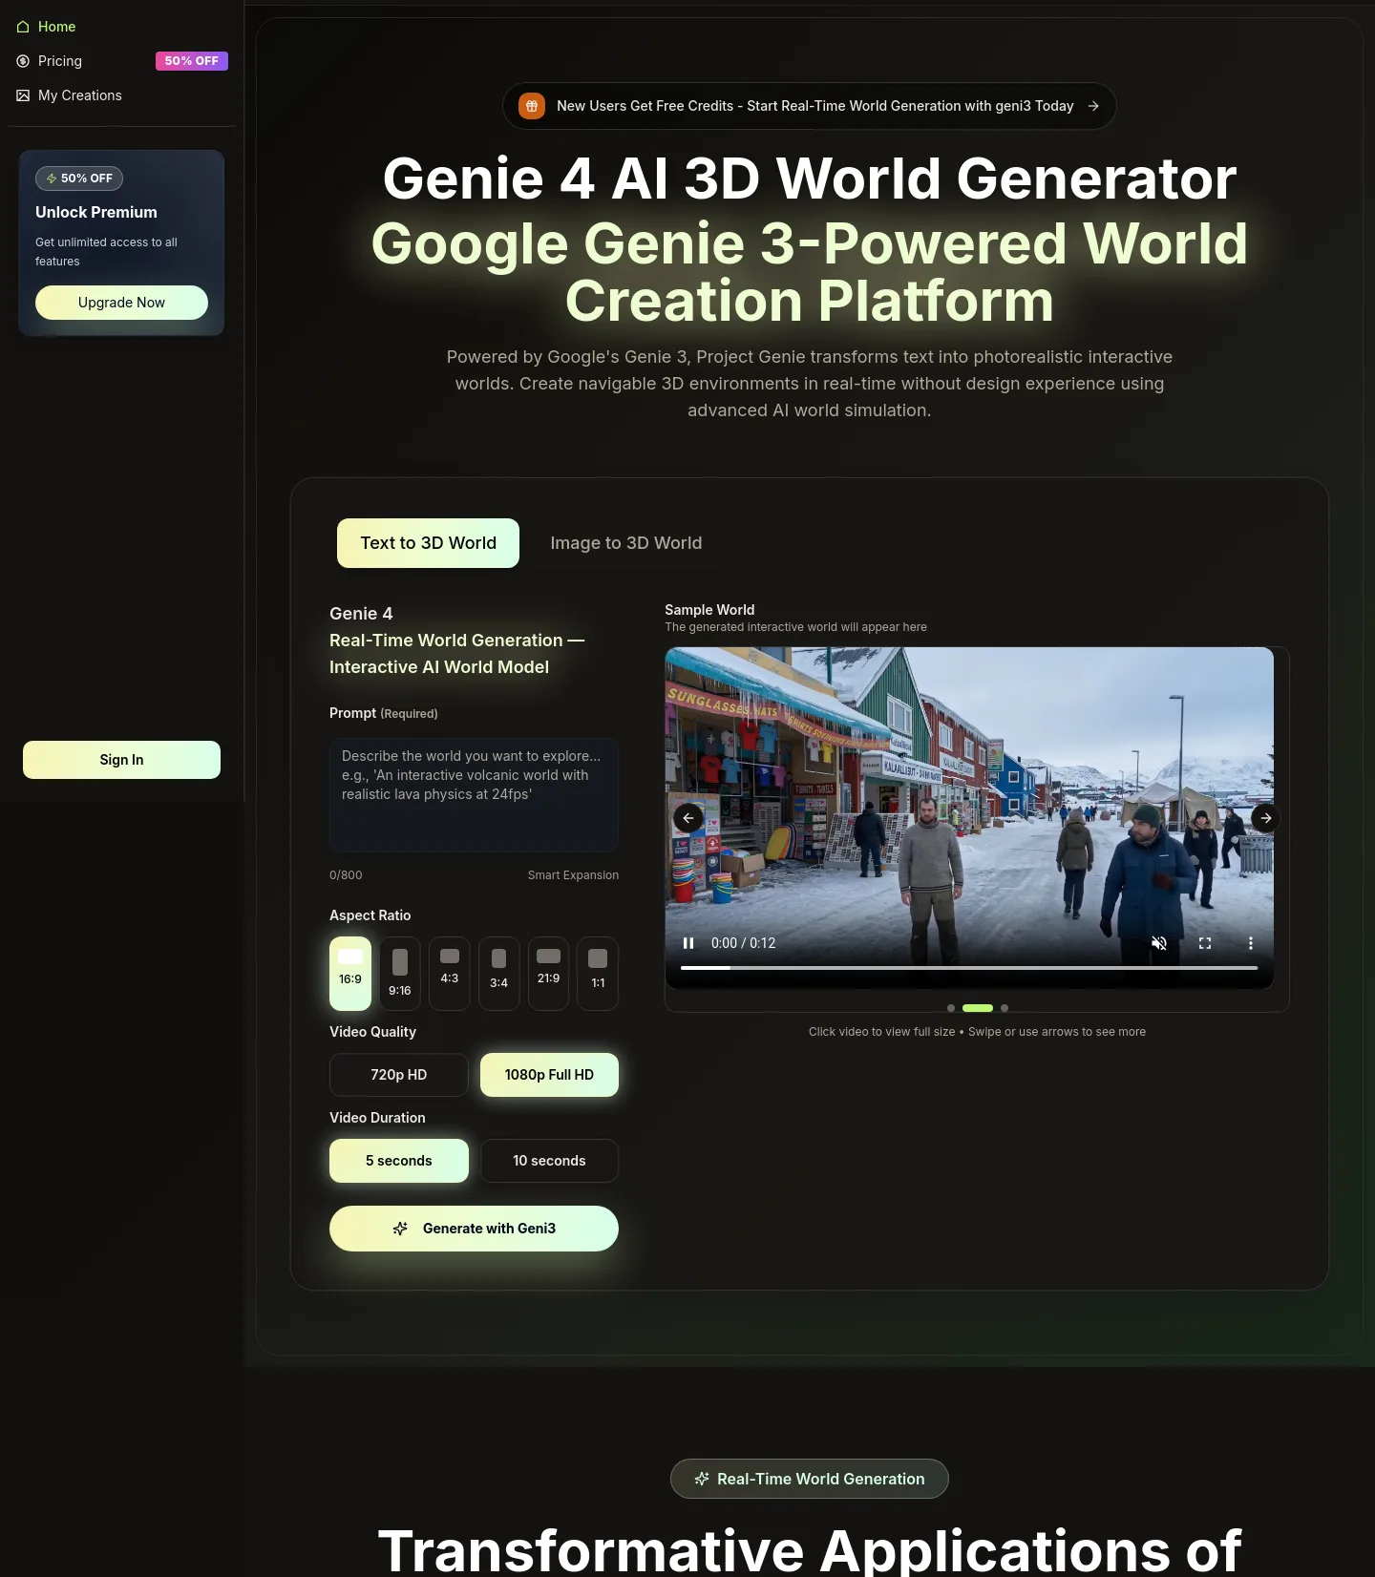Click the Upgrade Now button

click(121, 303)
